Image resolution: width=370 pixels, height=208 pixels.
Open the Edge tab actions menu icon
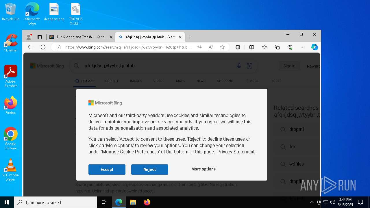pos(40,37)
